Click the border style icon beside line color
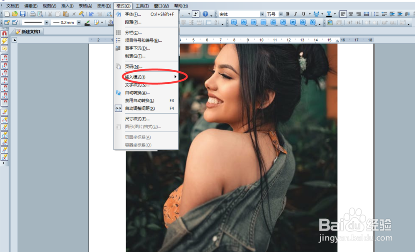 tap(96, 23)
